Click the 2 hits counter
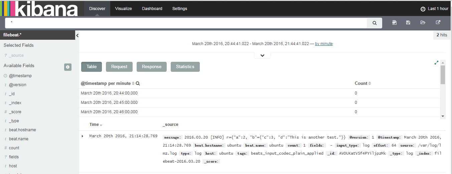The height and width of the screenshot is (174, 452). pos(442,35)
